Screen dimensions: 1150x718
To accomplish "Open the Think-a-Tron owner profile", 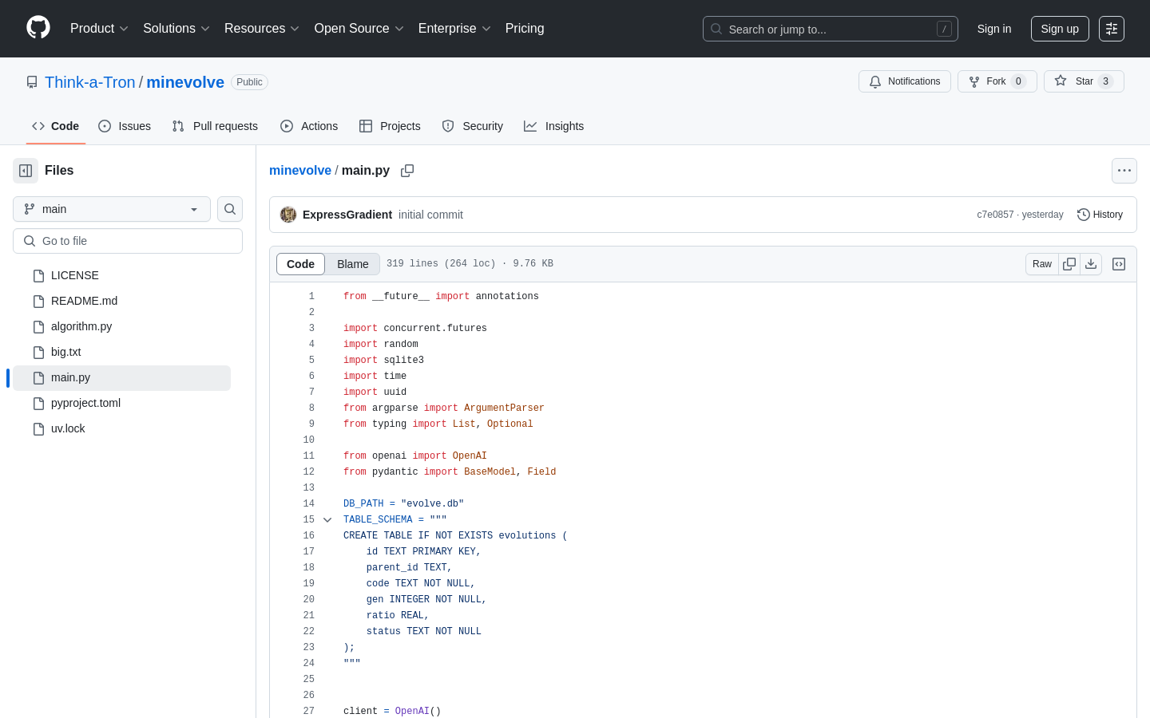I will click(x=90, y=82).
